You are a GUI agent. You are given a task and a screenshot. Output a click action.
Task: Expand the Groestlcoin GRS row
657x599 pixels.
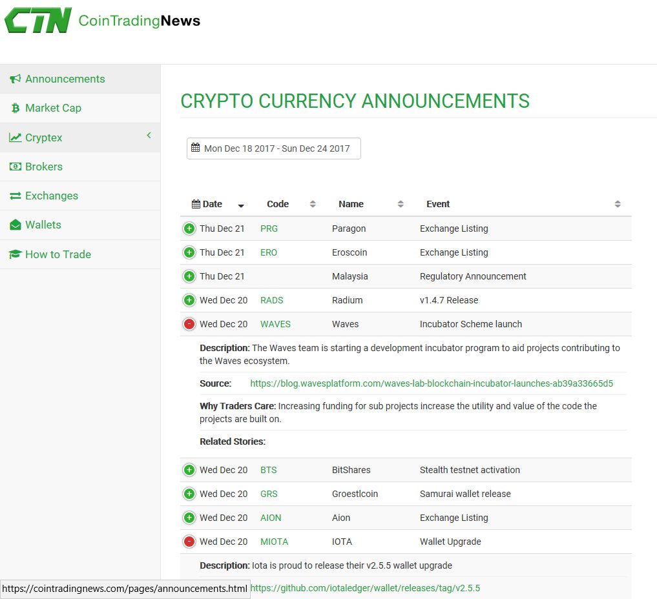pos(189,494)
